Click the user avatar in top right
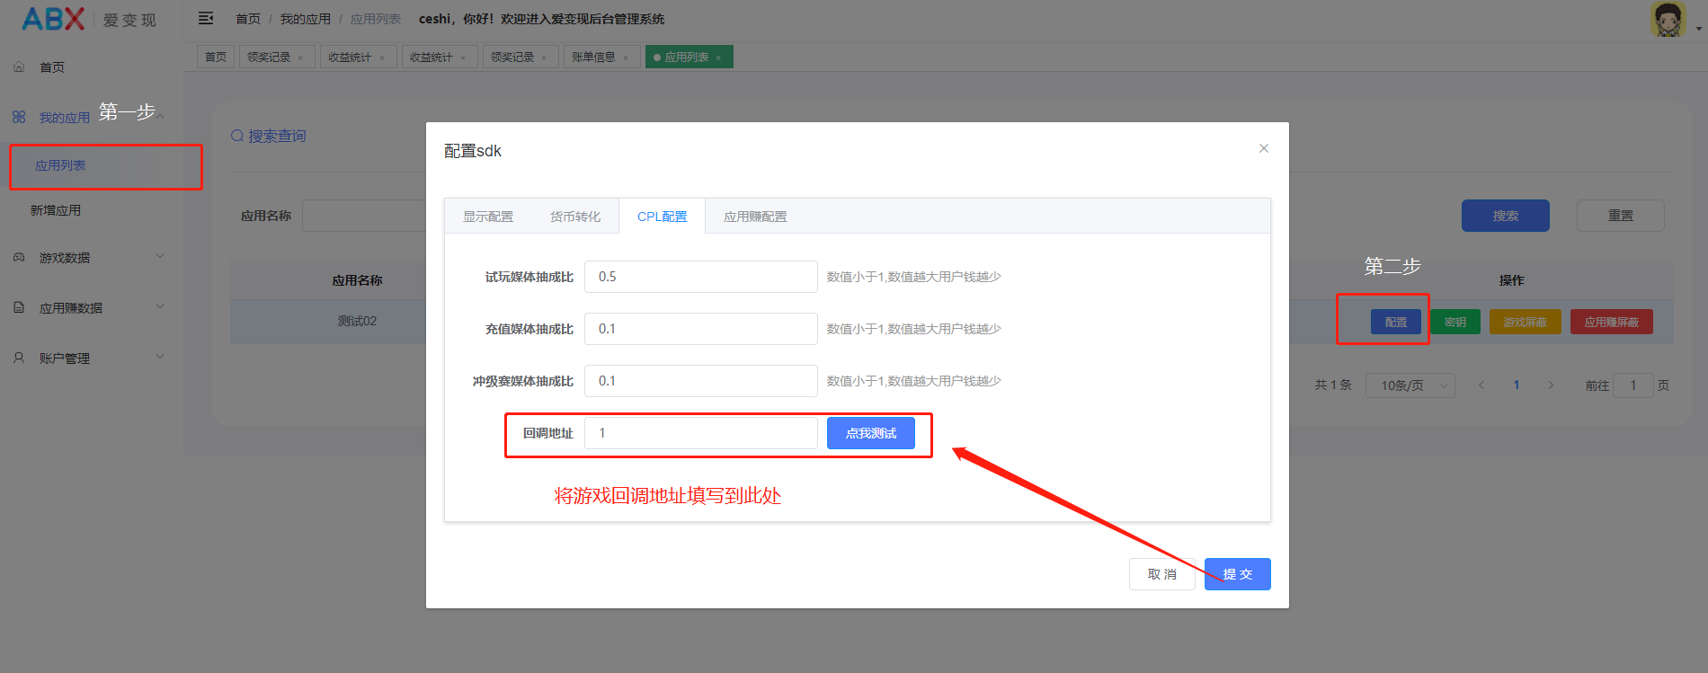The width and height of the screenshot is (1708, 673). click(1668, 20)
